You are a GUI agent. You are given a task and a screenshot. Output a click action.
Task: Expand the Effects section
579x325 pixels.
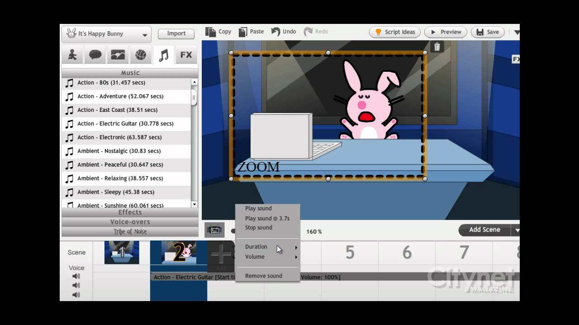tap(130, 212)
